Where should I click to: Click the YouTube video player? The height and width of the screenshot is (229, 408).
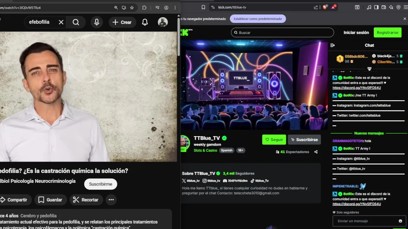point(88,97)
